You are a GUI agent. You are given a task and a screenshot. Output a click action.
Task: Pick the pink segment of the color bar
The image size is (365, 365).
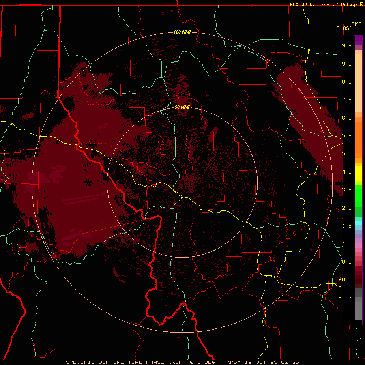pos(358,246)
